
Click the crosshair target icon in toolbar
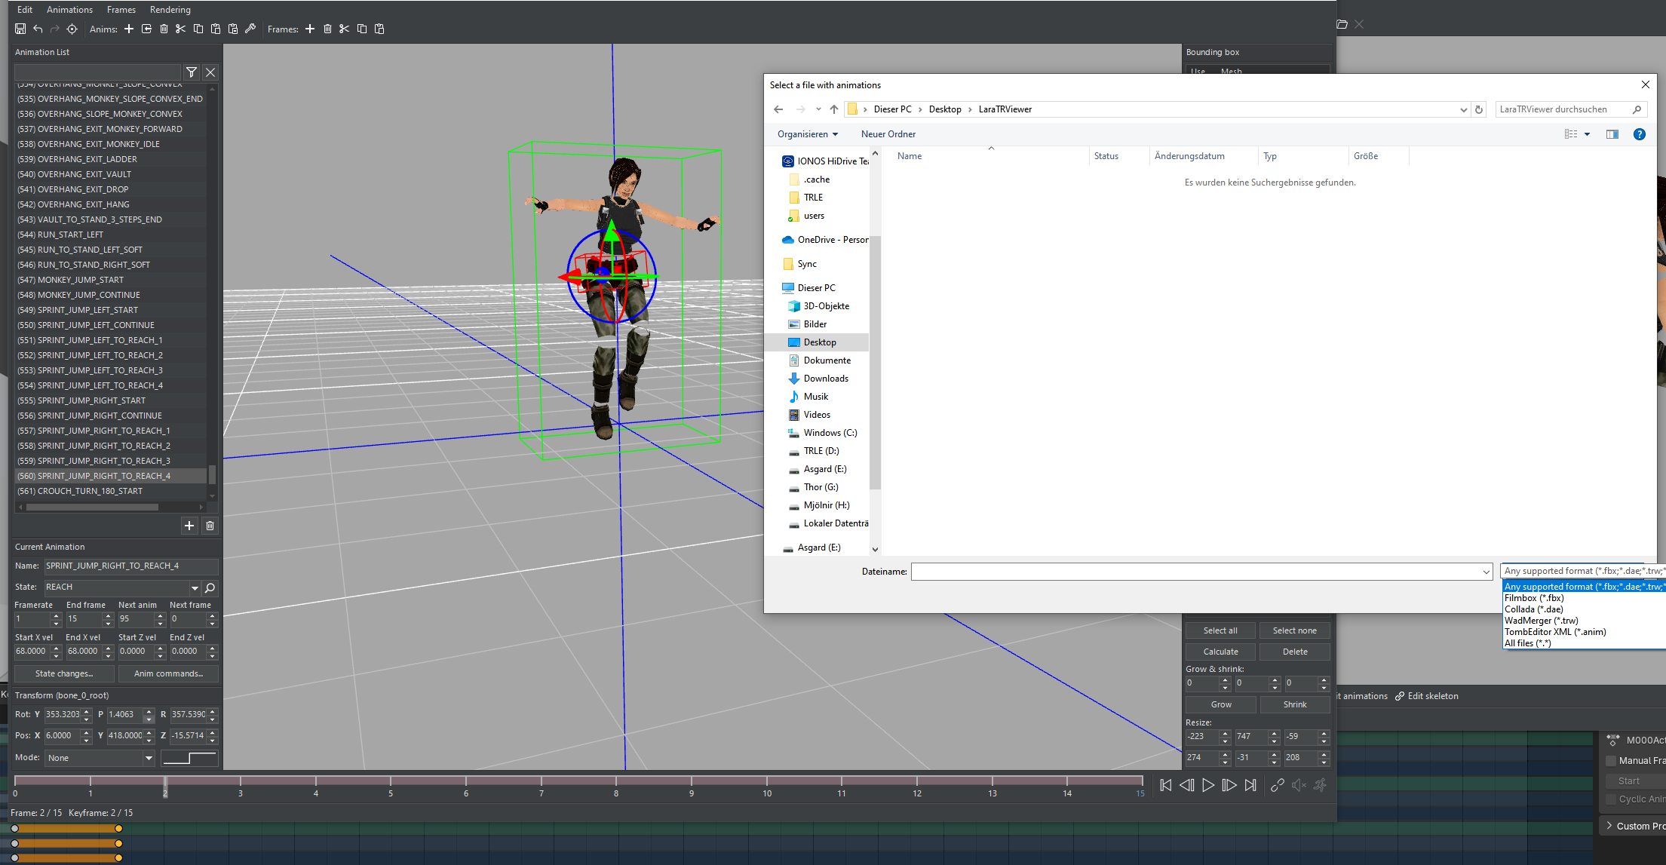pyautogui.click(x=72, y=29)
